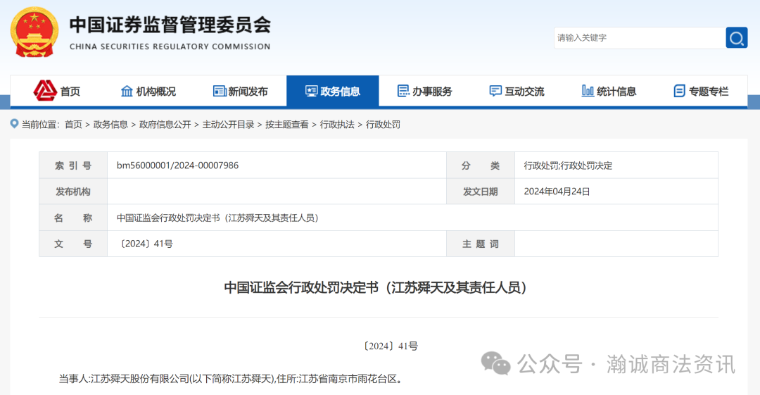760x395 pixels.
Task: Click the centered 〔2024〕41号 document number
Action: point(391,346)
